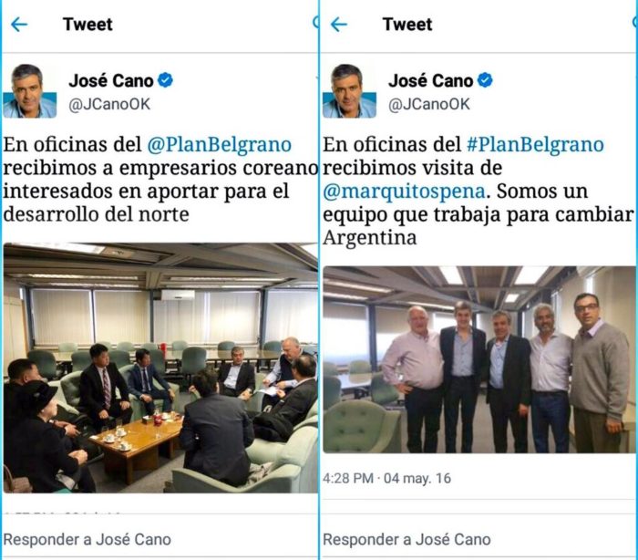Click the Tweet header title on left
This screenshot has height=560, width=638.
(87, 25)
